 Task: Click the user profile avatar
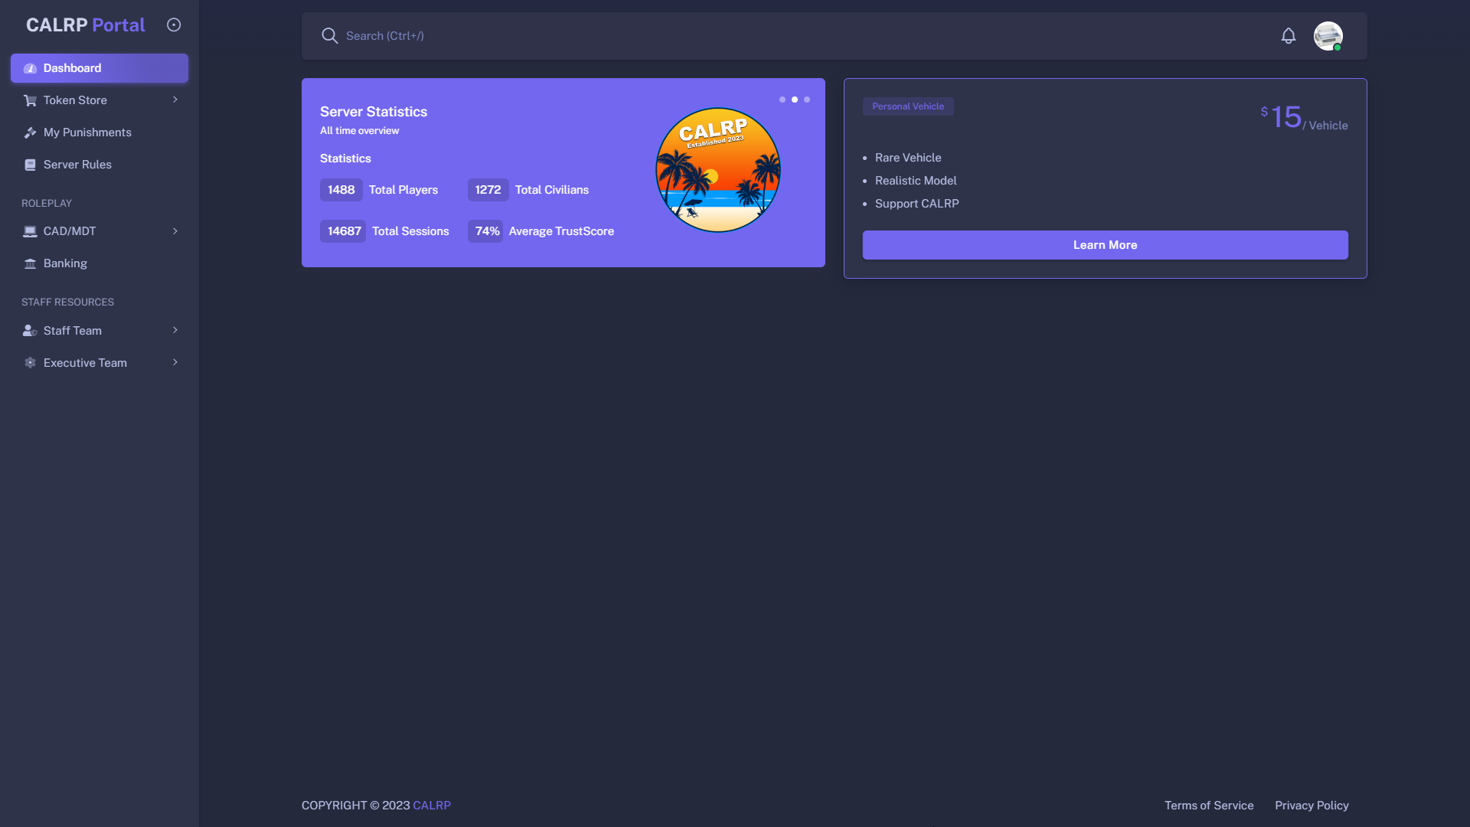[1328, 35]
